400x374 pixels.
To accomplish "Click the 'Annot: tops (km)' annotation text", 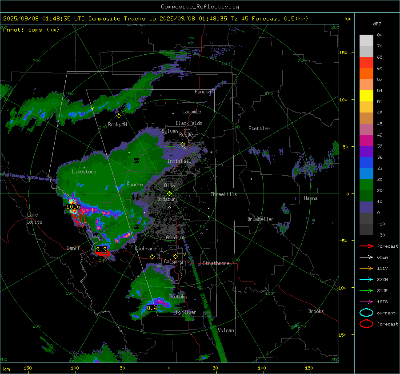I will (x=31, y=30).
